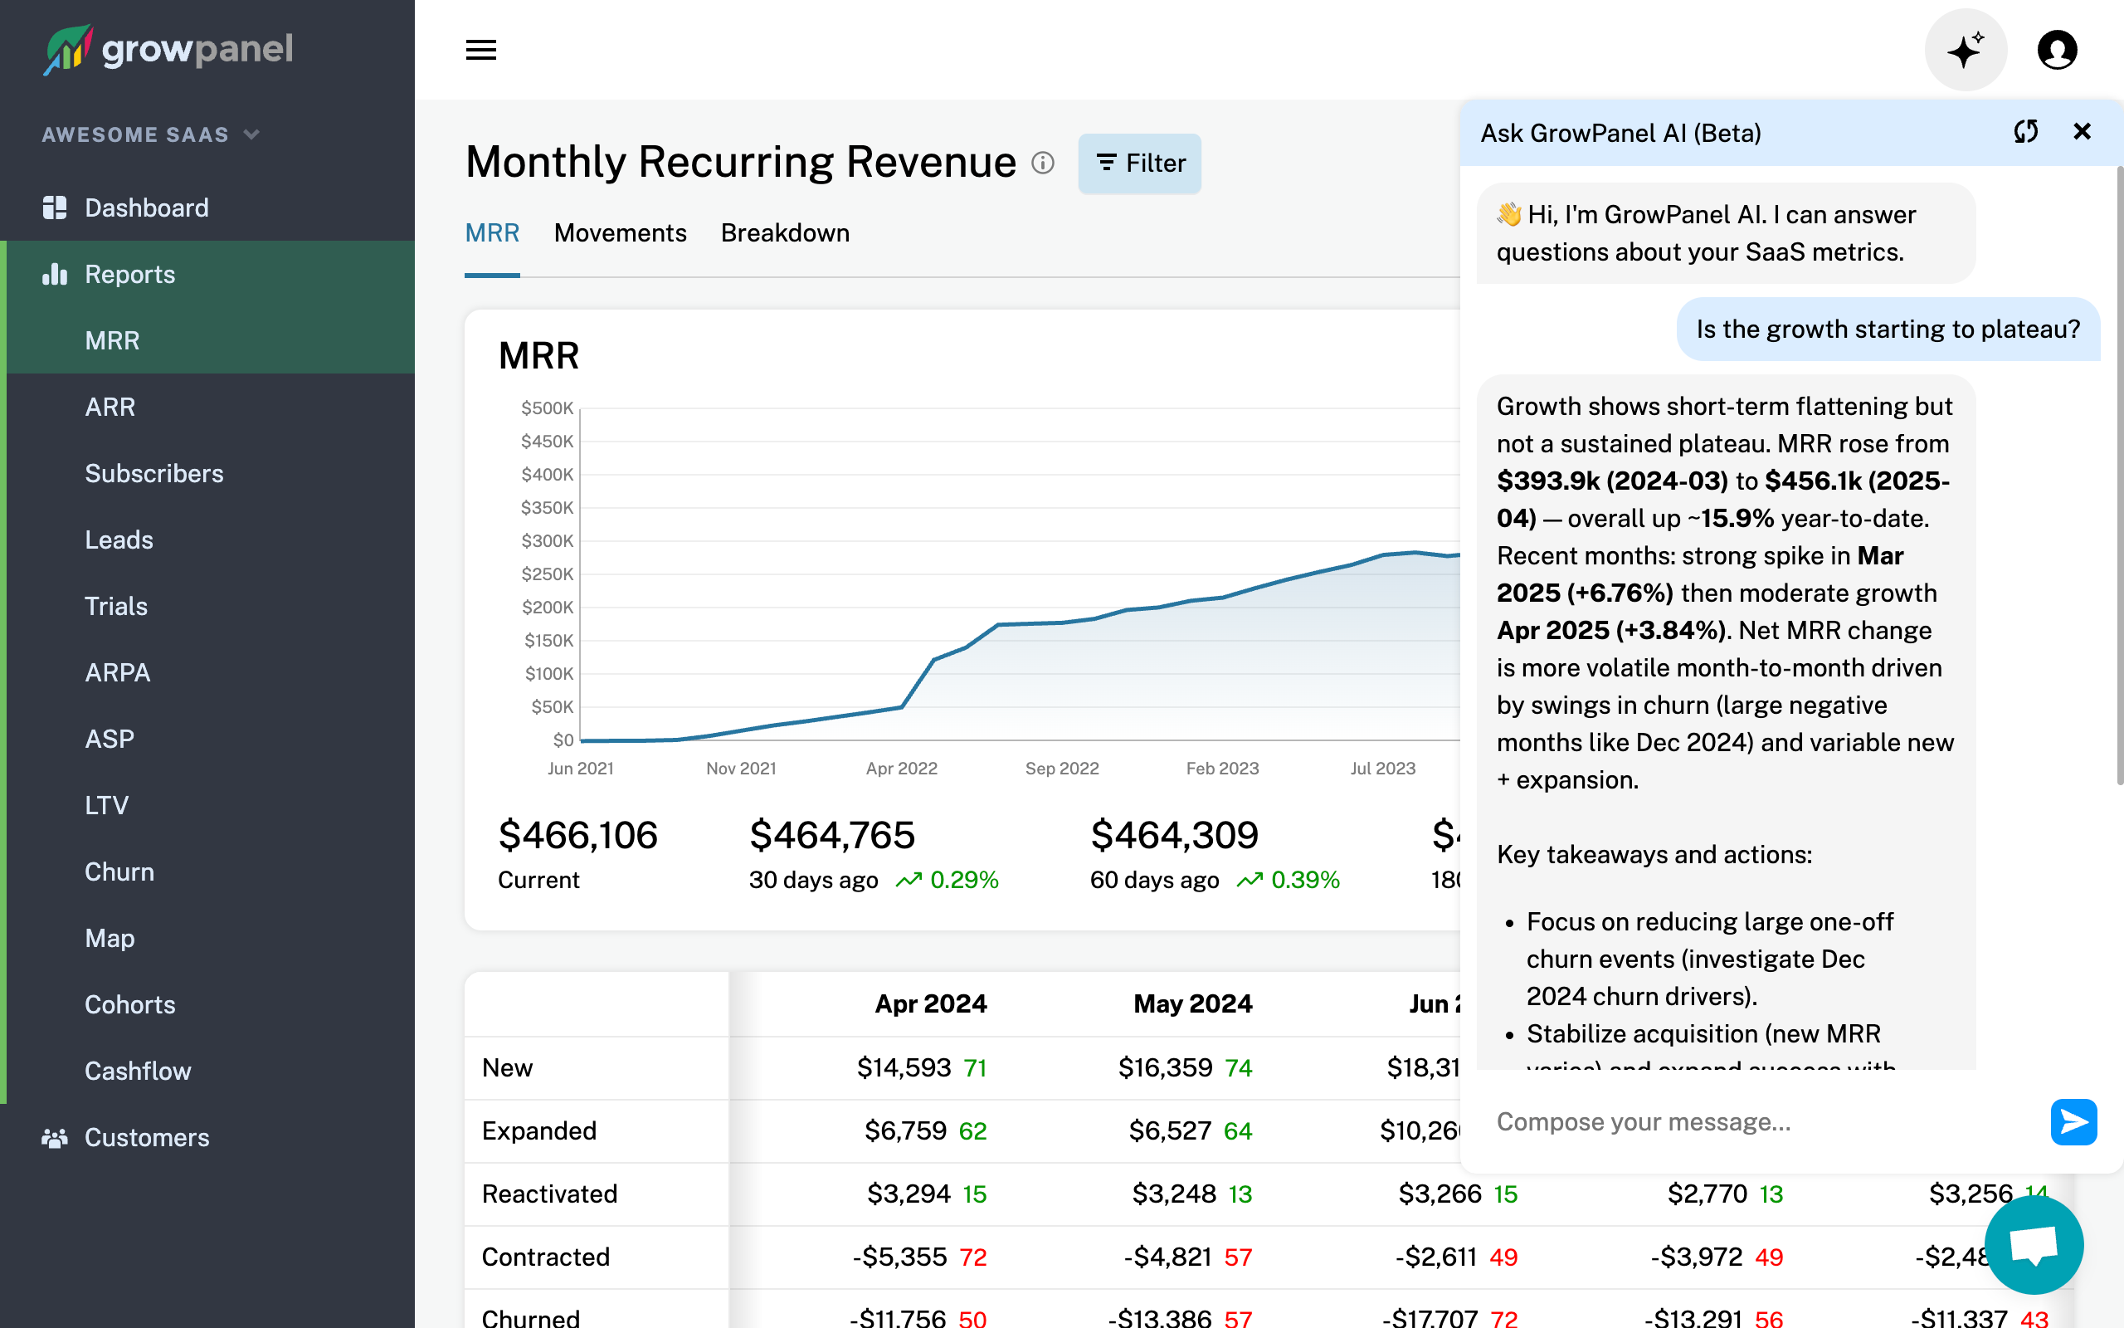The width and height of the screenshot is (2124, 1328).
Task: Switch to the Movements tab
Action: pos(620,232)
